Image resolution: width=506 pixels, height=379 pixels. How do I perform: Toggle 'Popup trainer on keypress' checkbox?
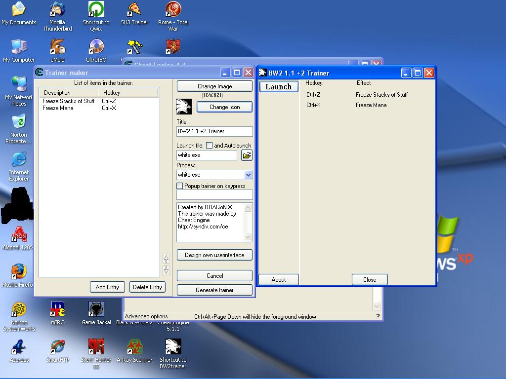pyautogui.click(x=180, y=186)
